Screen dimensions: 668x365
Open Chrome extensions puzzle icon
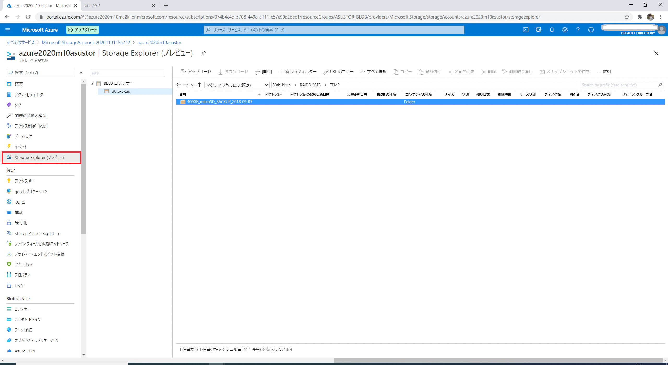pyautogui.click(x=640, y=17)
